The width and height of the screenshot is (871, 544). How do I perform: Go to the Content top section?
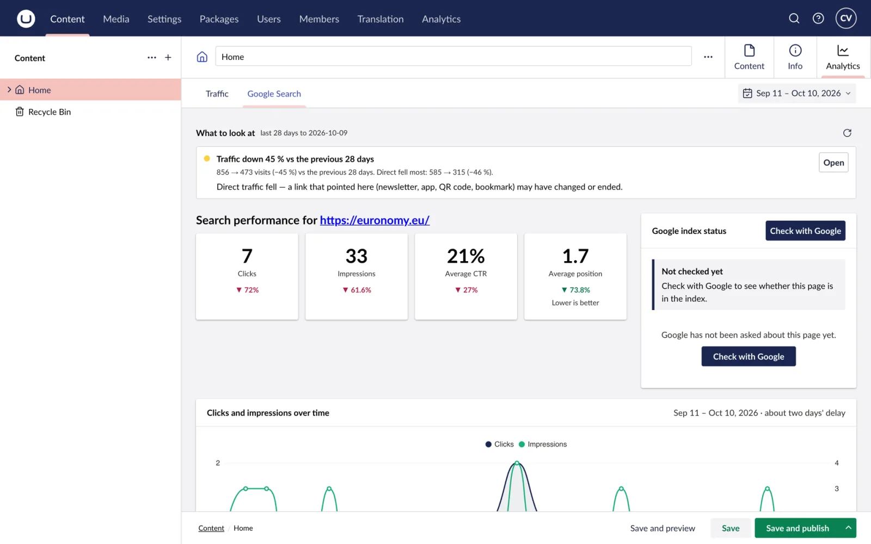click(68, 19)
